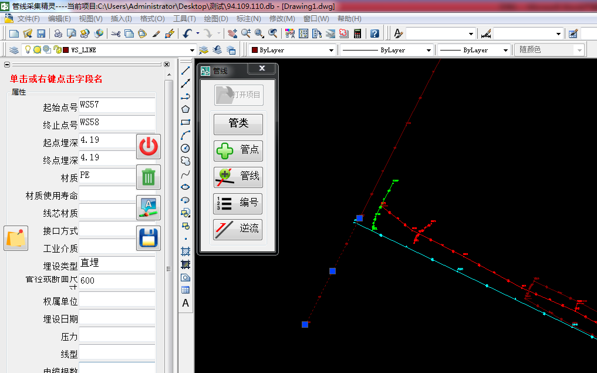The height and width of the screenshot is (373, 597).
Task: Toggle the layer lock icon
Action: 57,50
